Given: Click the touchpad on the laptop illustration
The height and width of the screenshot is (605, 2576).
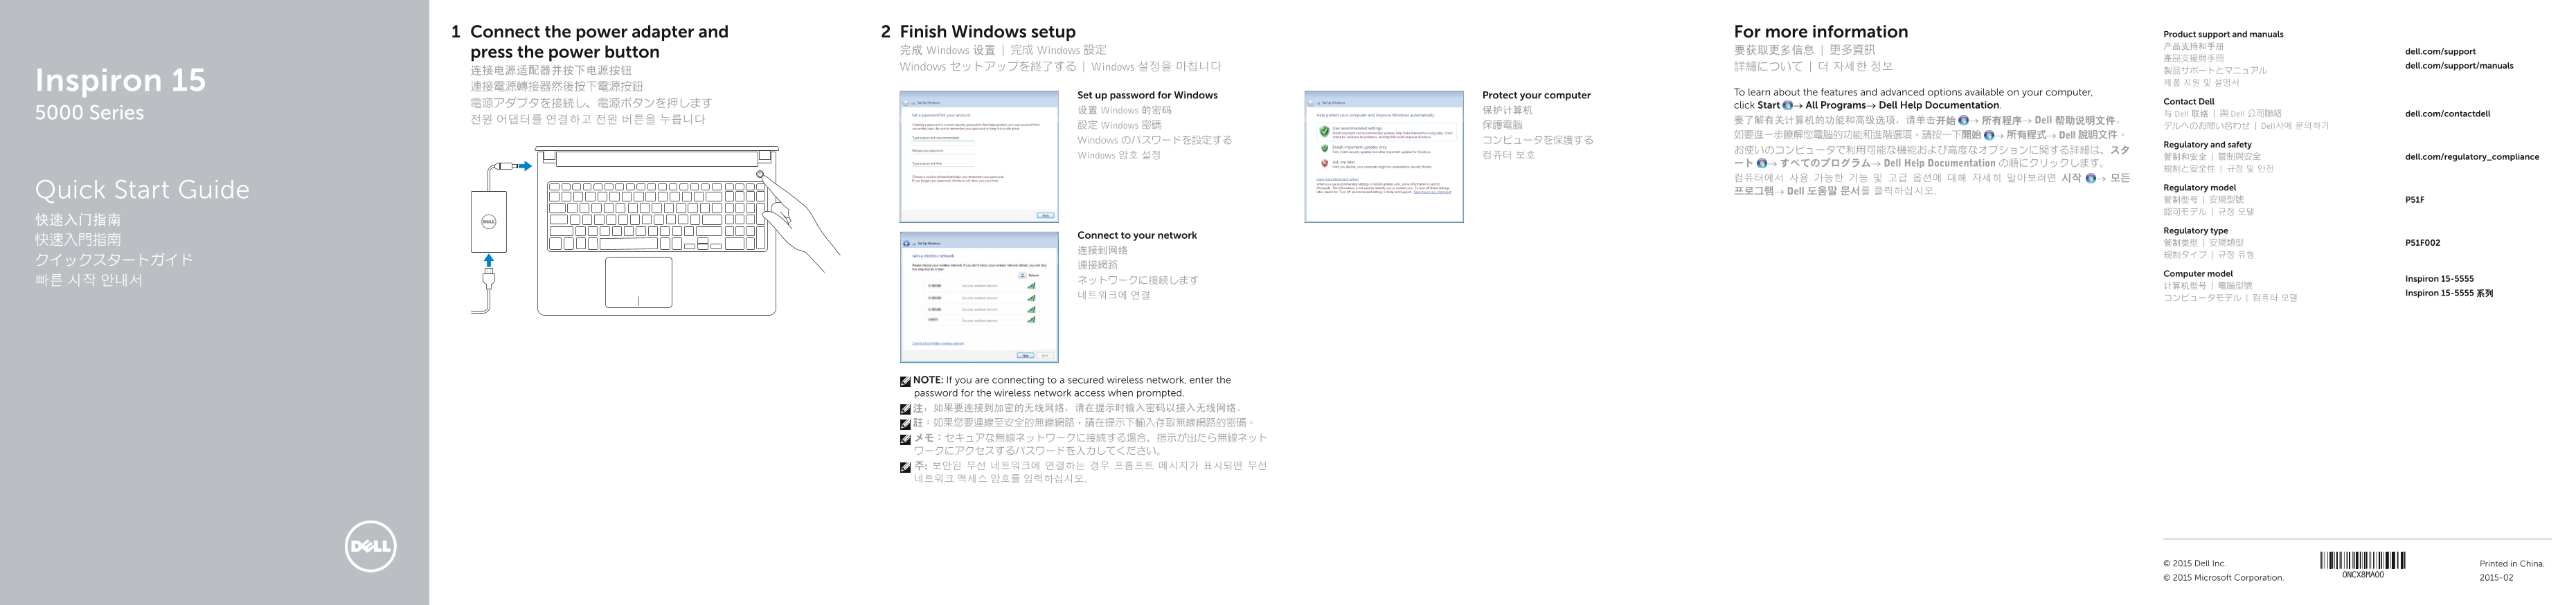Looking at the screenshot, I should click(638, 282).
